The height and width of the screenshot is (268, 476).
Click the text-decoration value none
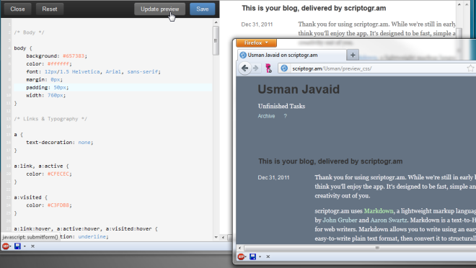coord(84,143)
